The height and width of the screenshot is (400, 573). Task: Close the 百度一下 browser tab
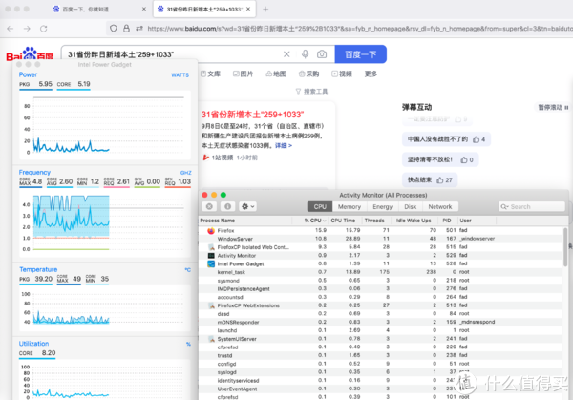pos(144,10)
